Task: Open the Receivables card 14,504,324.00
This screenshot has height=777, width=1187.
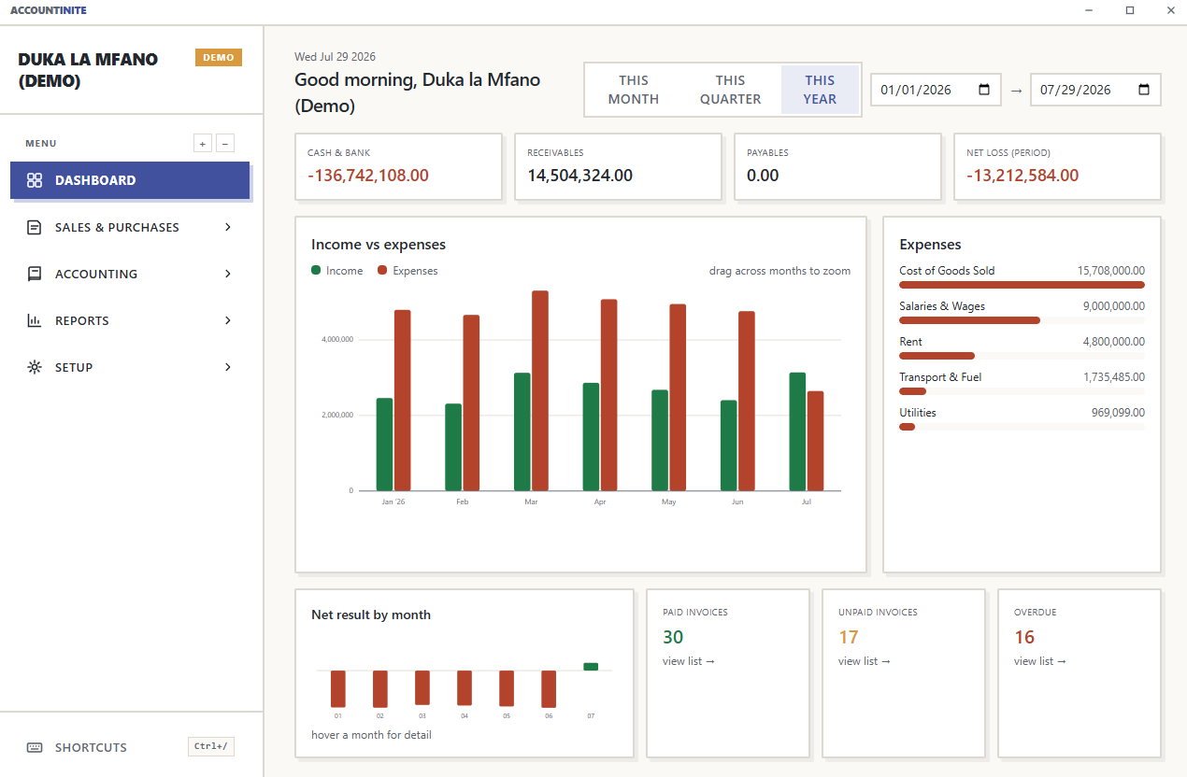Action: click(619, 166)
